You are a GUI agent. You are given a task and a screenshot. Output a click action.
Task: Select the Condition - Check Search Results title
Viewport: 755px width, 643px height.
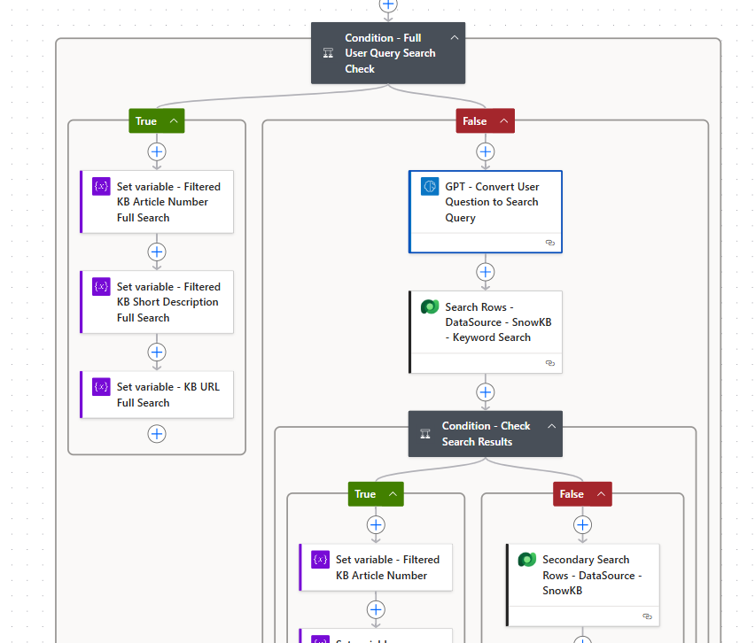click(x=486, y=434)
